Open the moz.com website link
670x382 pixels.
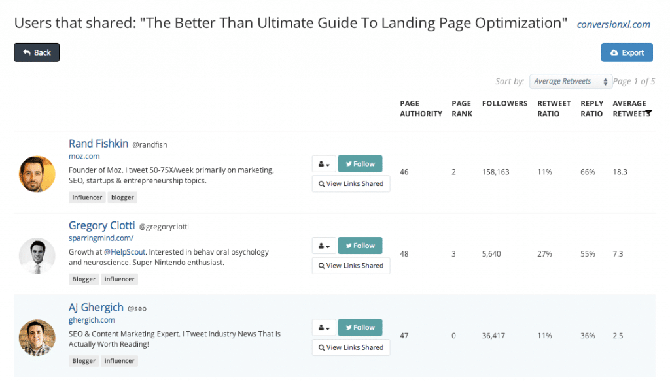tap(84, 157)
